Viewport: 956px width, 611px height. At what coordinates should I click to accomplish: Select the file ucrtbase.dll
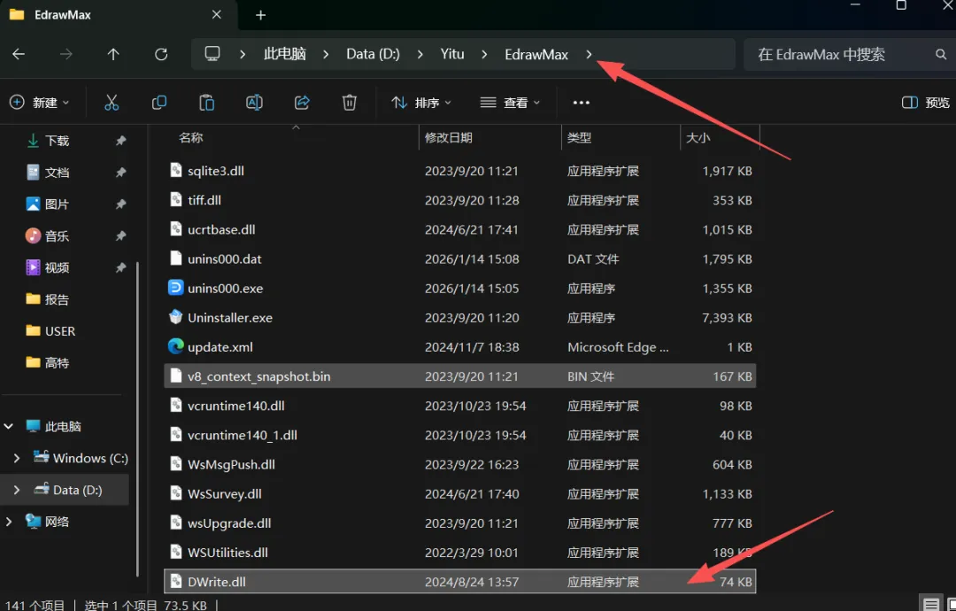[x=460, y=229]
